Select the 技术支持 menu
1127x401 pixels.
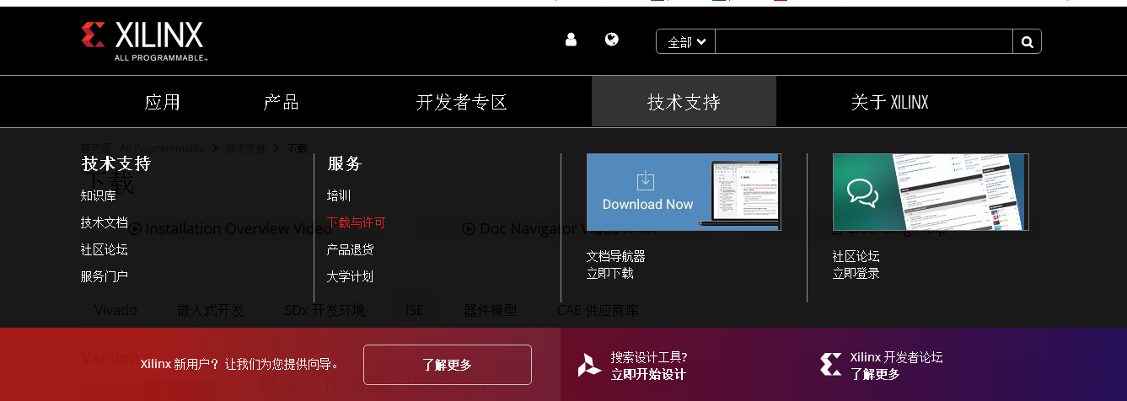(684, 102)
